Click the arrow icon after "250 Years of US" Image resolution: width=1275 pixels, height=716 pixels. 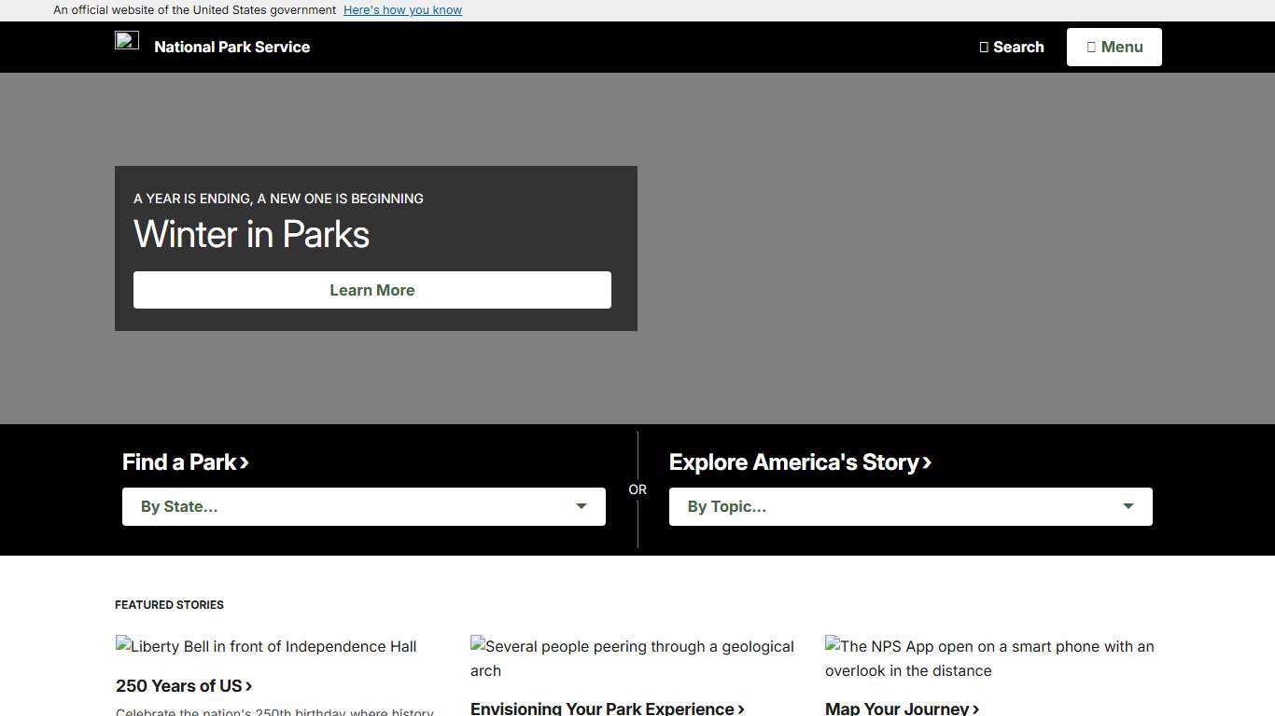pyautogui.click(x=248, y=686)
